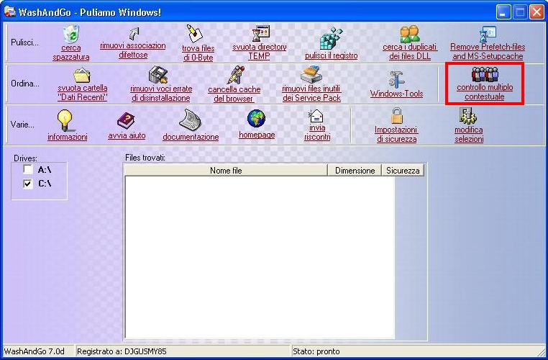Click the icon for 'rimuovi voci errate di disinstallazione'
This screenshot has width=548, height=360.
(158, 75)
